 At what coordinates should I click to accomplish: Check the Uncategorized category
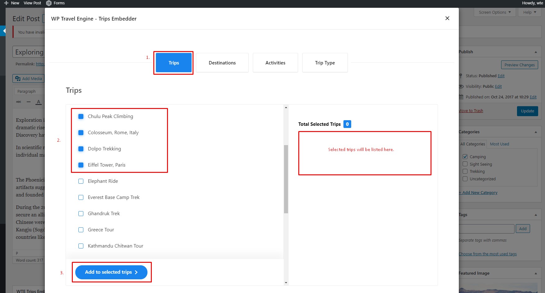coord(465,179)
